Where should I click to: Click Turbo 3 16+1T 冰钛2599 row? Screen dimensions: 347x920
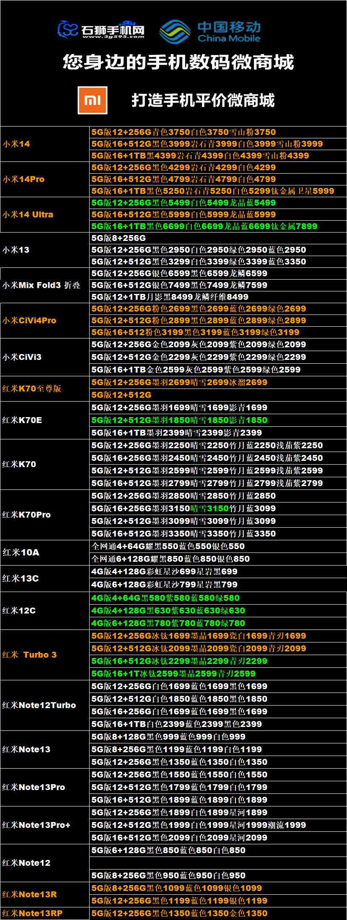[x=218, y=674]
